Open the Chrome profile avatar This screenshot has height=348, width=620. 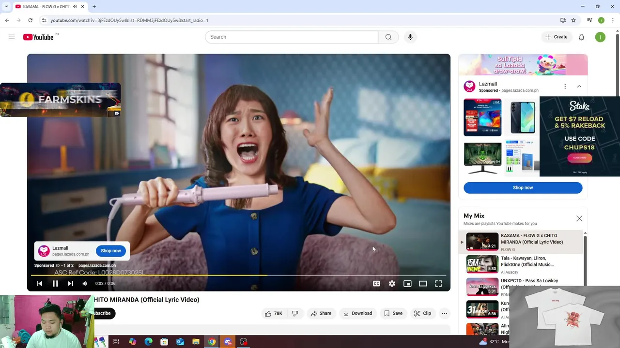[601, 20]
